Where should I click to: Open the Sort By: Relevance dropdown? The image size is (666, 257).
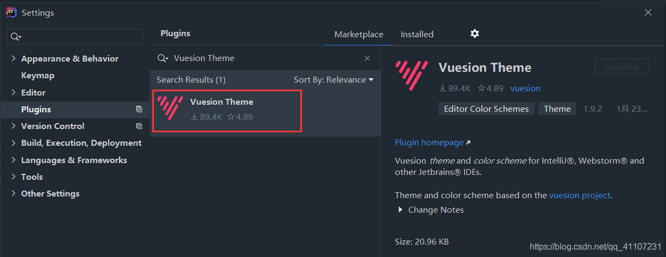click(333, 80)
